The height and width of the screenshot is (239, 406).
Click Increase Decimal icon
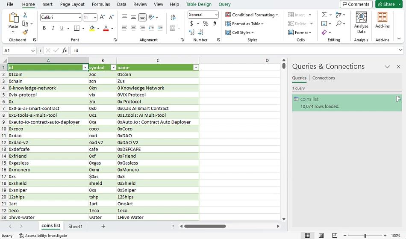[x=192, y=32]
